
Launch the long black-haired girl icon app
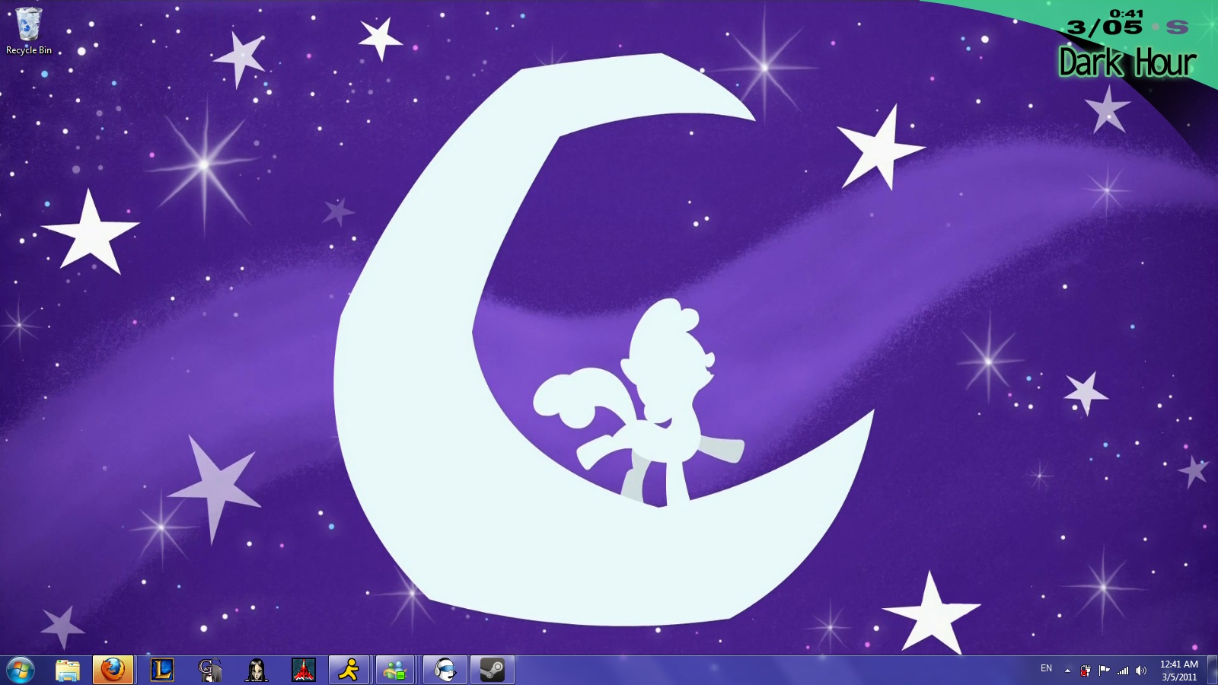tap(257, 671)
